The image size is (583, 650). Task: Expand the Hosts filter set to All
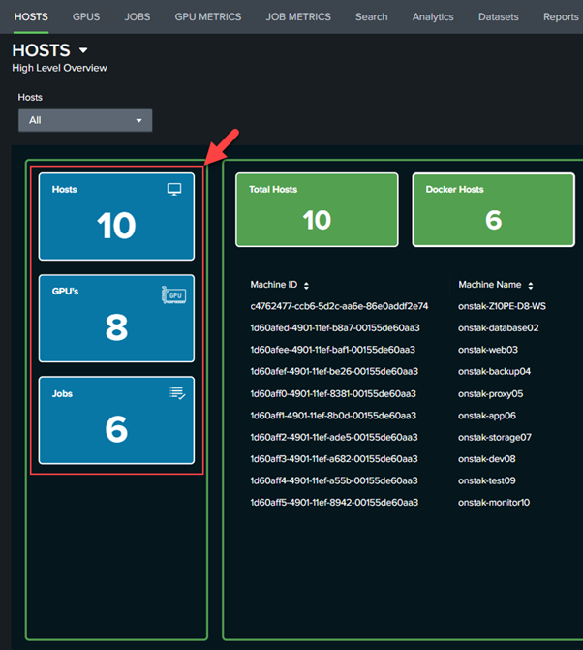click(85, 121)
